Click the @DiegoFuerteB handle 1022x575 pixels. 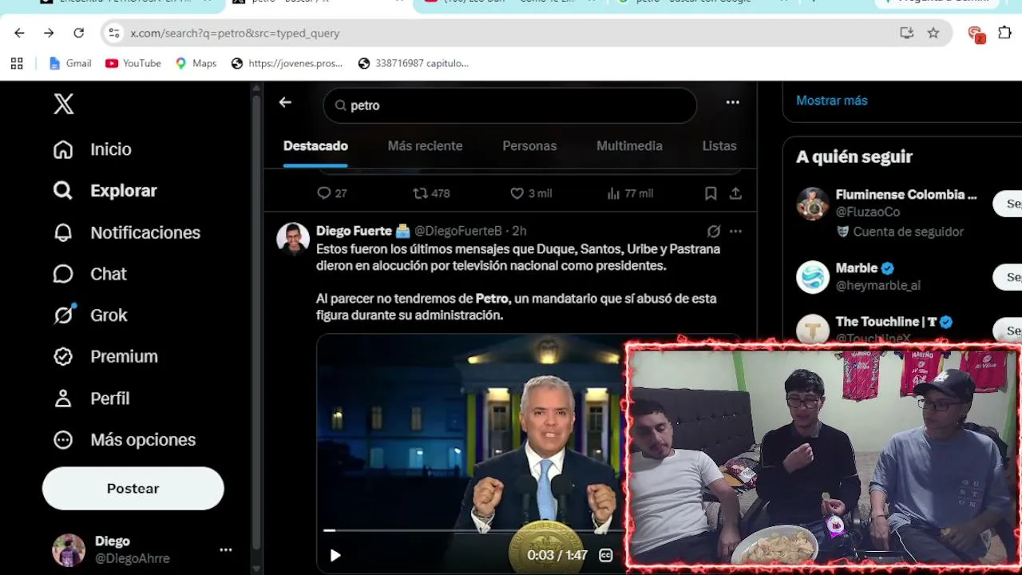[458, 231]
